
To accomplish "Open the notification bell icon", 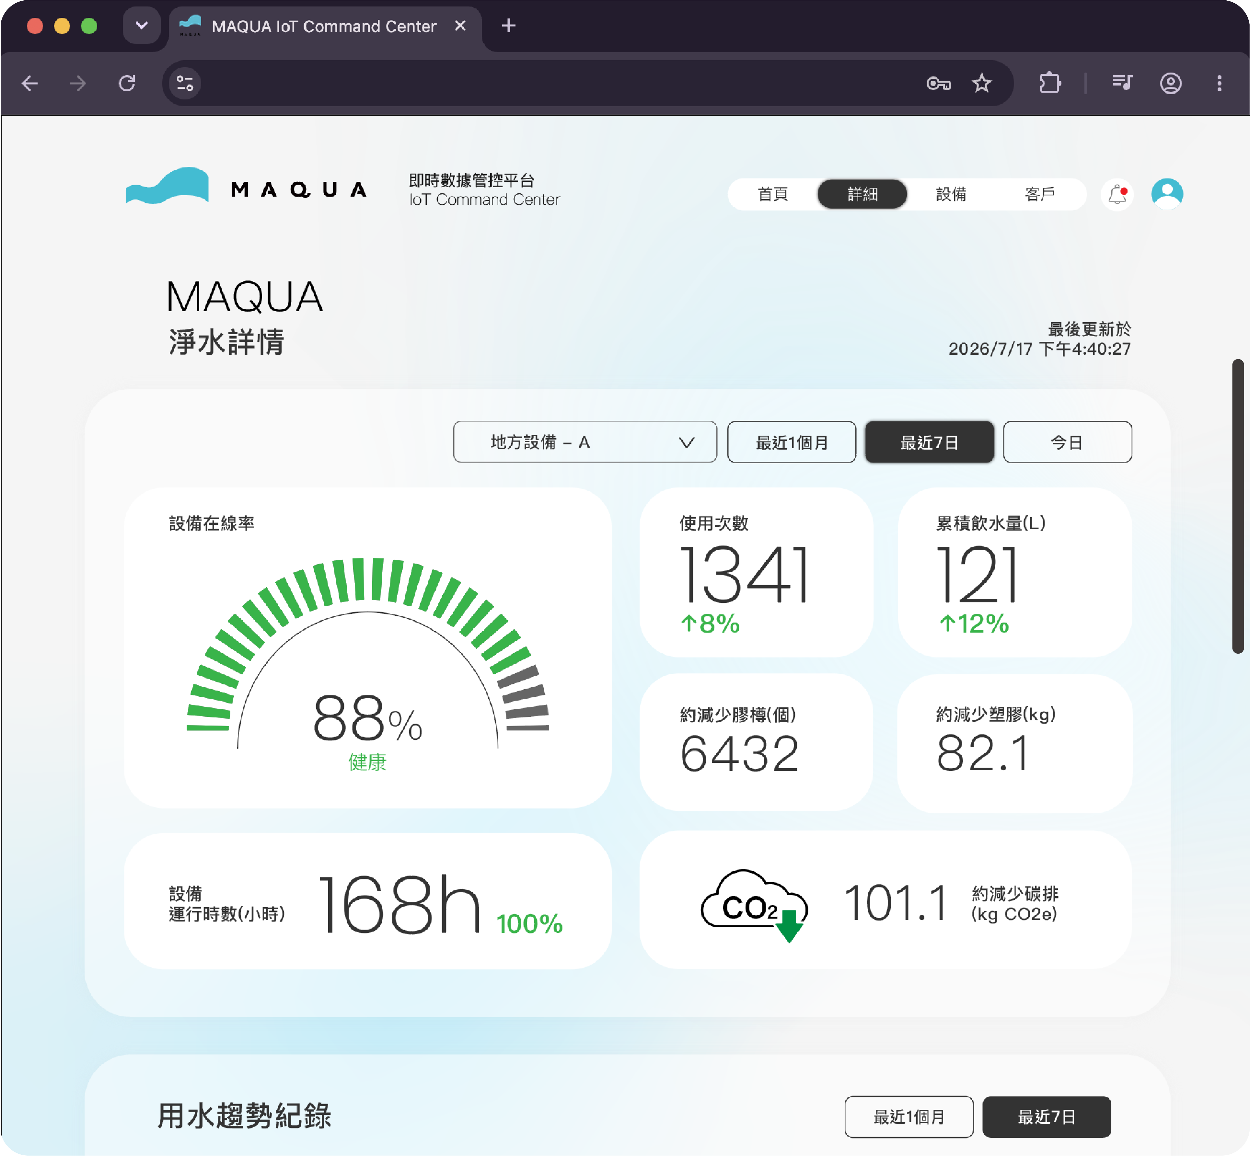I will (x=1117, y=194).
